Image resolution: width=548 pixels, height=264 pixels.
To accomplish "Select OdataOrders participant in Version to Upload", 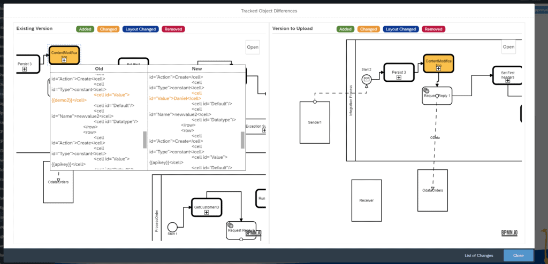I will [432, 190].
